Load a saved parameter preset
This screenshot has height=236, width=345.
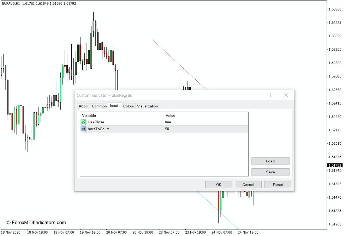click(270, 161)
